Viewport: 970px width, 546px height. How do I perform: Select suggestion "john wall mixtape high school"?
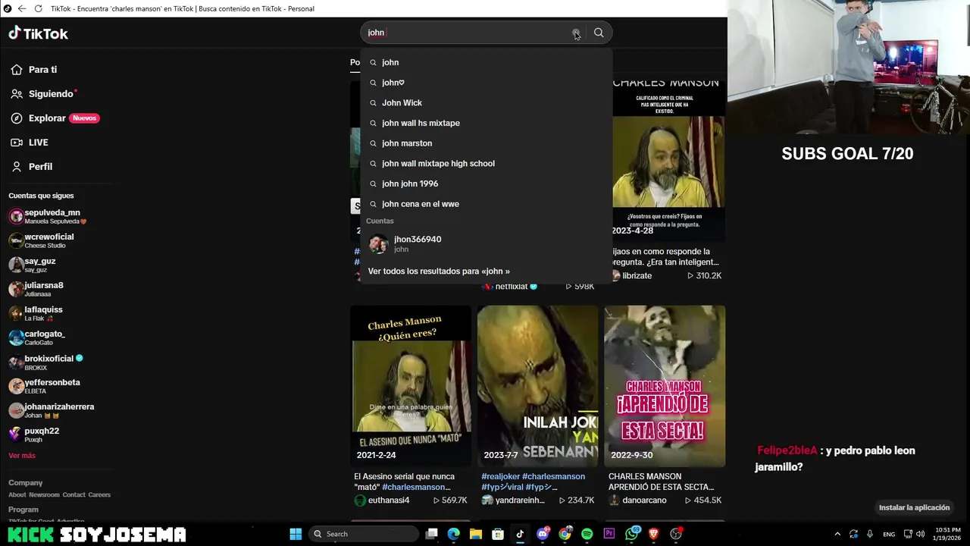point(486,163)
